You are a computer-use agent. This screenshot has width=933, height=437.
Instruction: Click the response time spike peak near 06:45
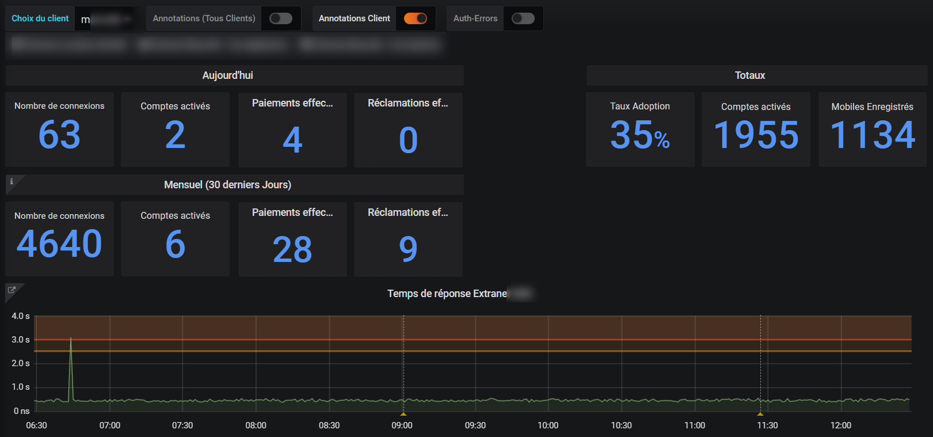coord(71,339)
